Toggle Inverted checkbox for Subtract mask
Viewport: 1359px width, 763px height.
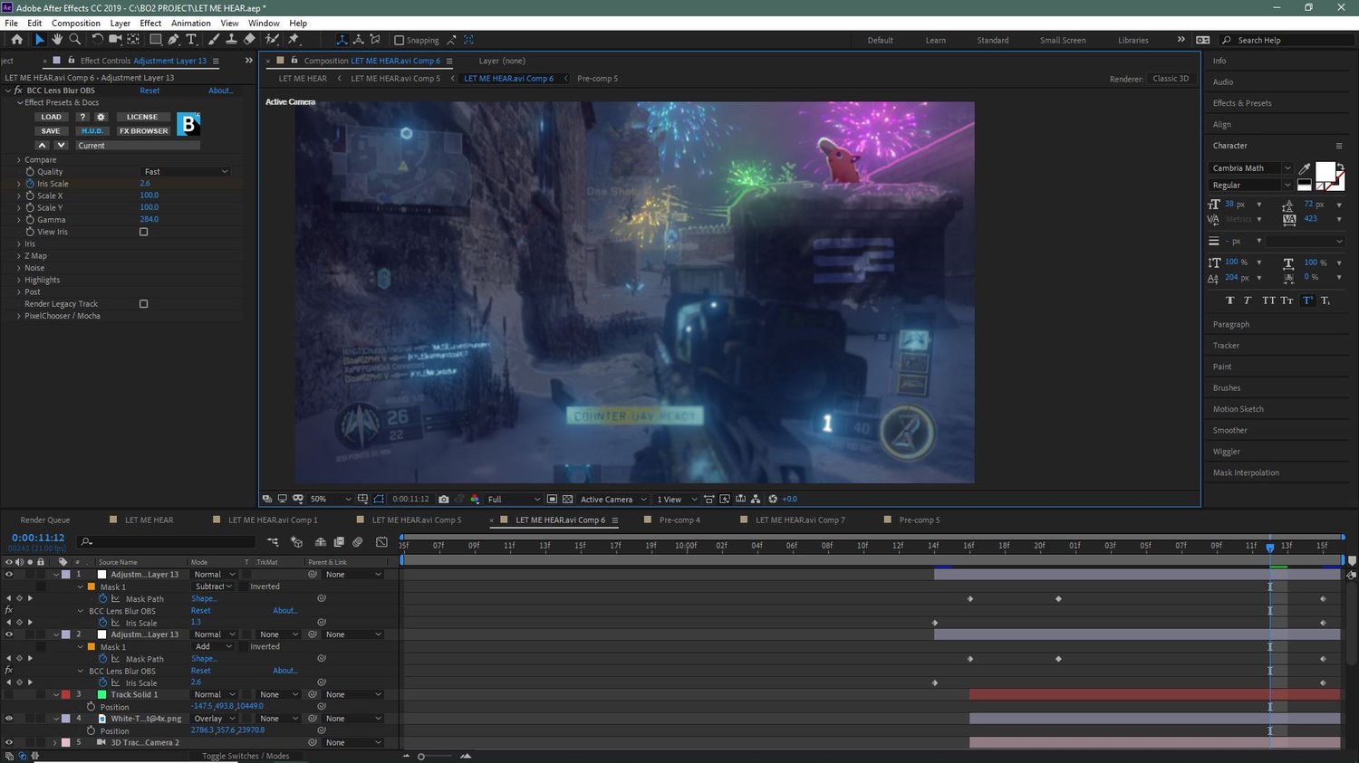tap(244, 587)
